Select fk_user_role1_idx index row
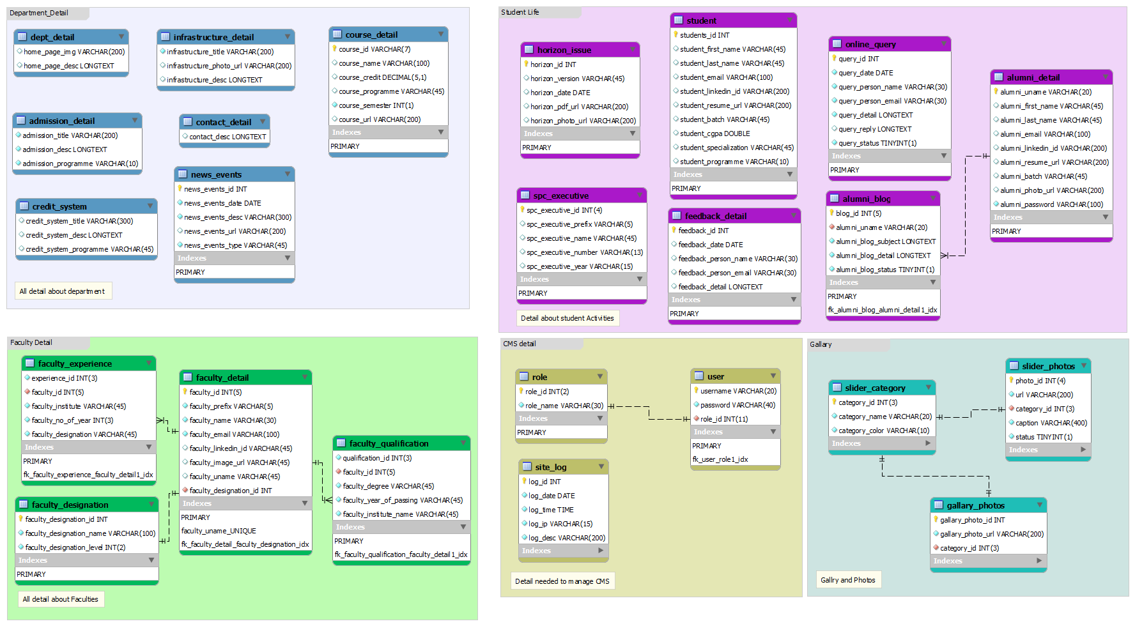 (x=736, y=459)
